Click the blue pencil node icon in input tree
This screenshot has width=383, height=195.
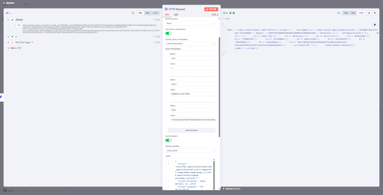(12, 20)
